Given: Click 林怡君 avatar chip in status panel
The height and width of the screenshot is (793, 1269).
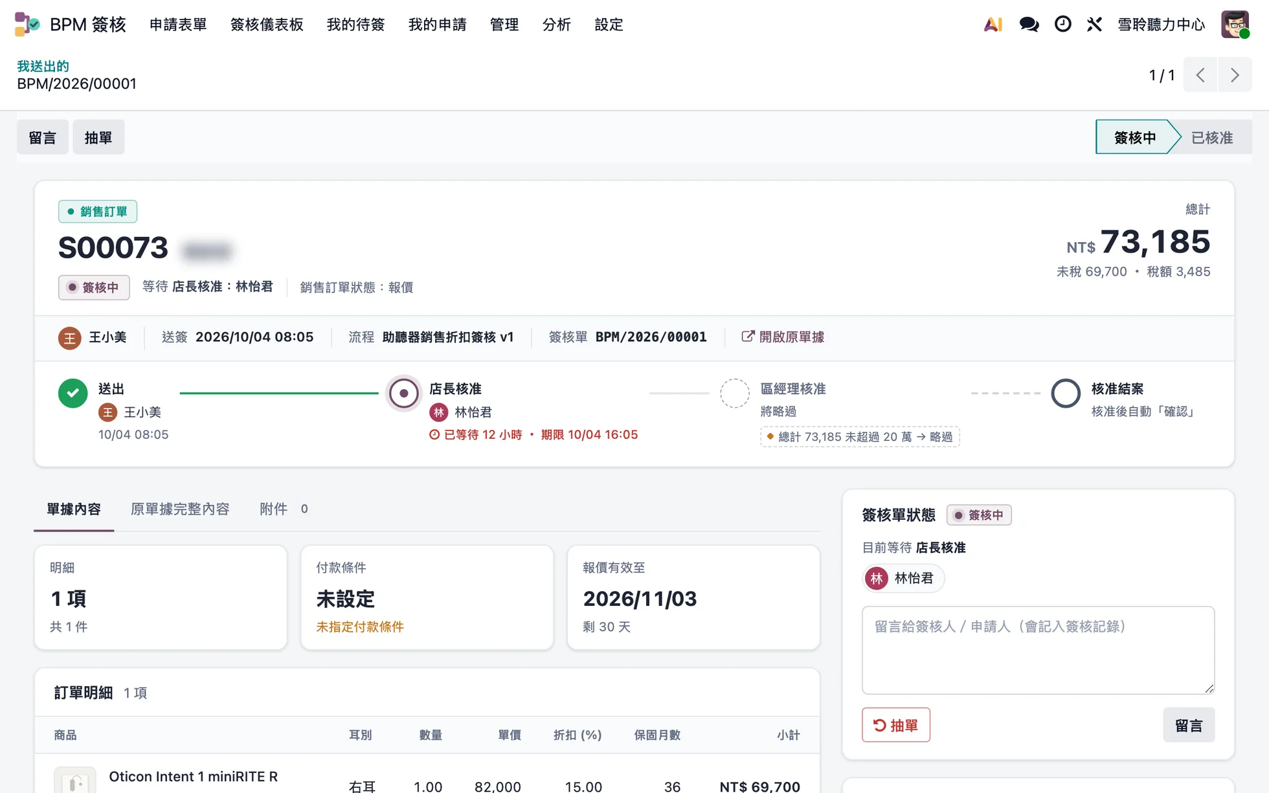Looking at the screenshot, I should (904, 578).
